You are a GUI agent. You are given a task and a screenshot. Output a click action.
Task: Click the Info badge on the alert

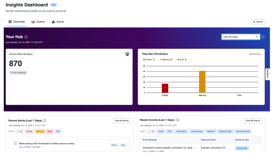coord(123,145)
